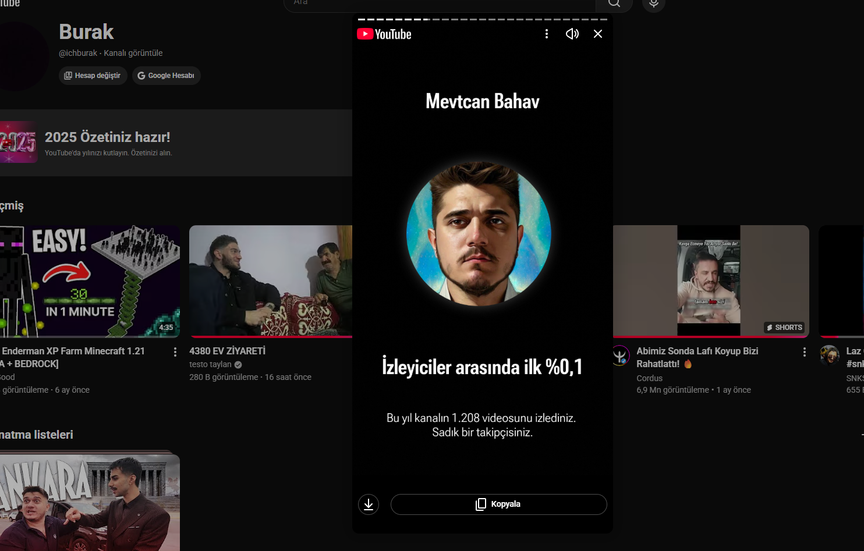Click the SHORTS badge on Cordus video
Viewport: 864px width, 551px height.
click(x=784, y=328)
